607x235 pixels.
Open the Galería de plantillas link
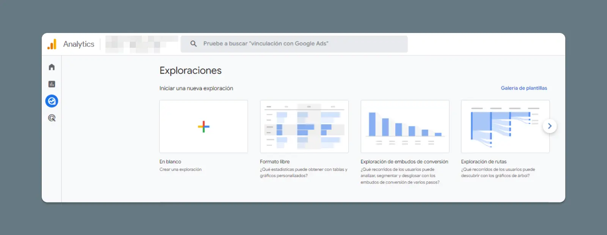tap(524, 88)
